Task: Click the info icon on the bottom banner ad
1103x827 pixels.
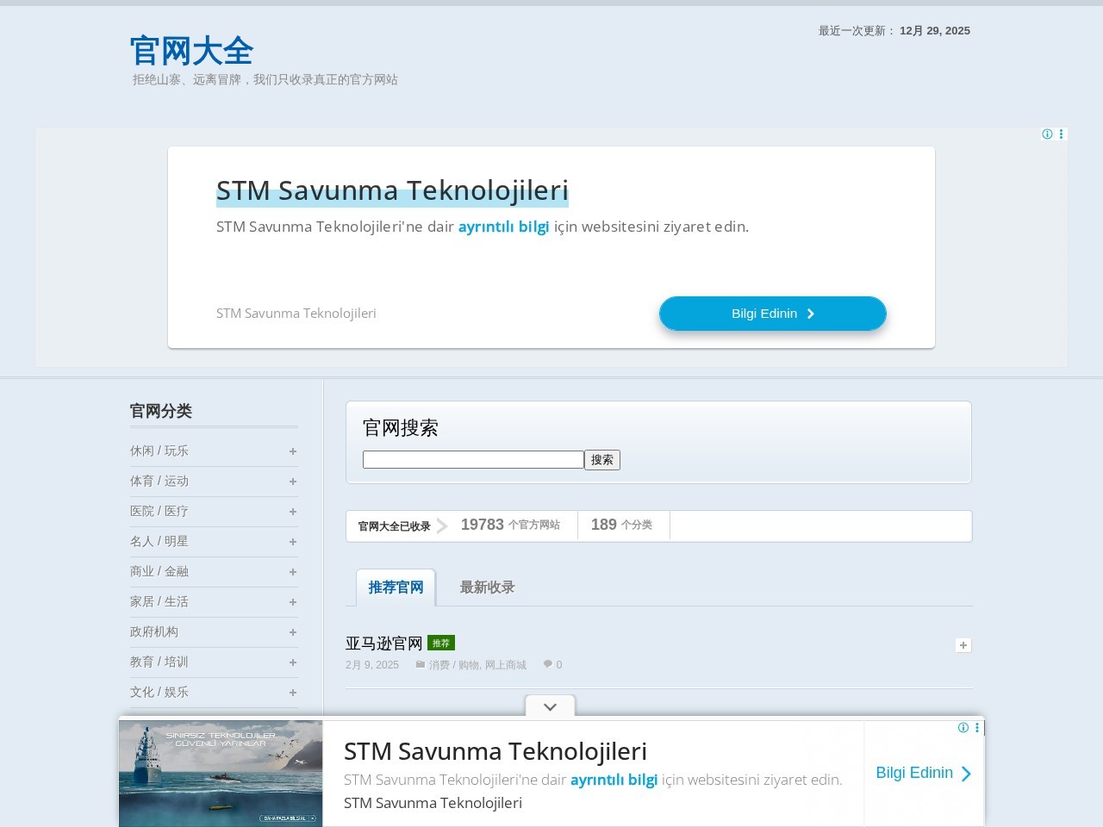Action: tap(963, 728)
